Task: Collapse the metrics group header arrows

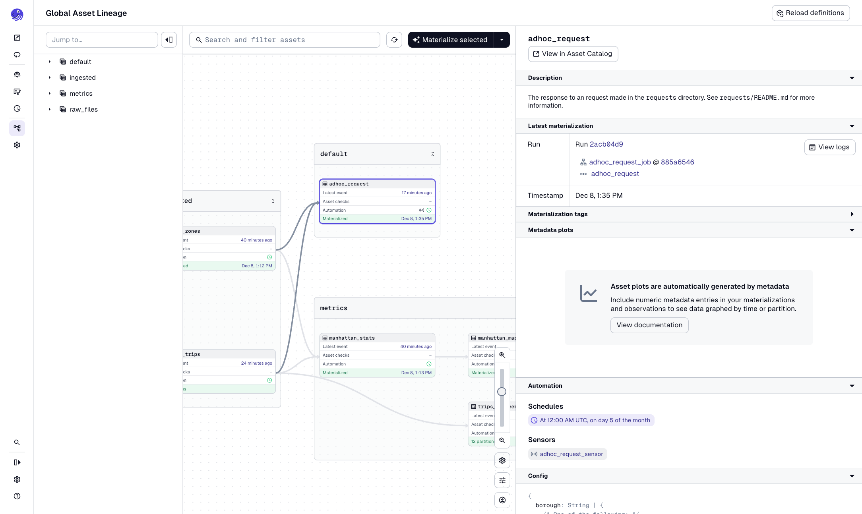Action: (x=510, y=308)
